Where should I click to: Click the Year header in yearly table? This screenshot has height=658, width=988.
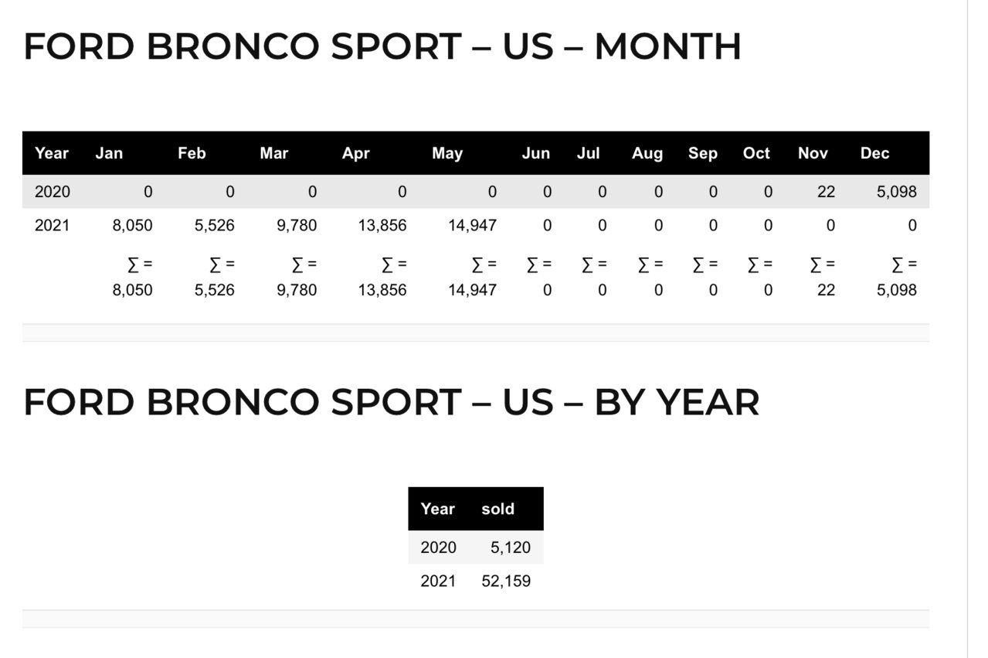tap(437, 509)
